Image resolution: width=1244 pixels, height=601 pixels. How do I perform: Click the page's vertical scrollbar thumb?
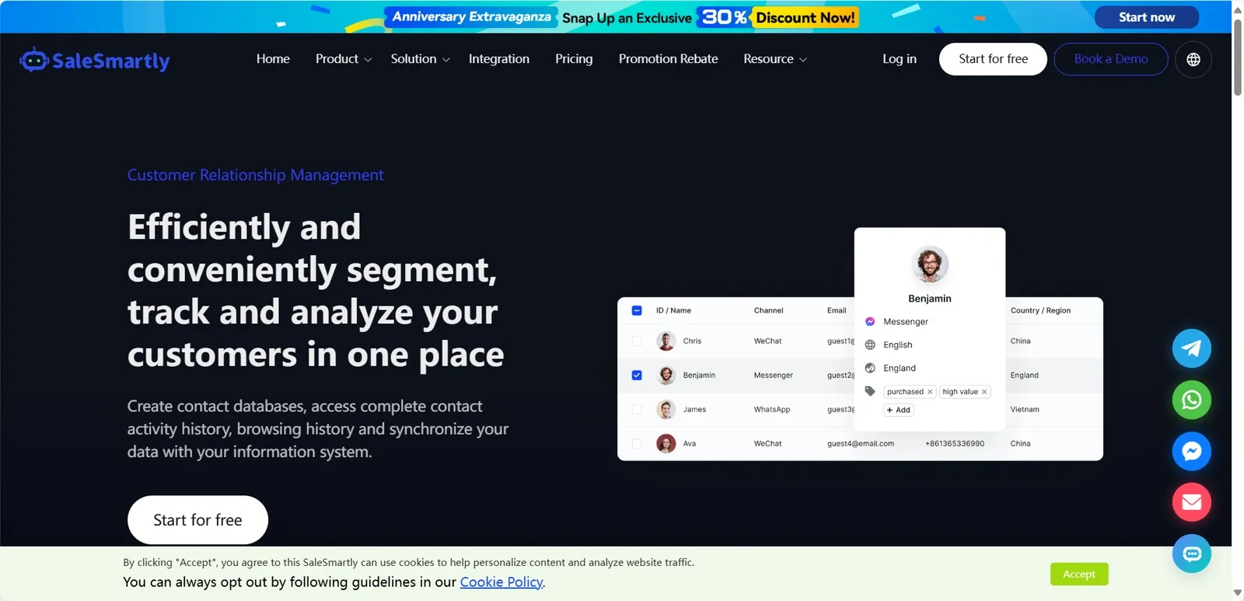tap(1238, 55)
